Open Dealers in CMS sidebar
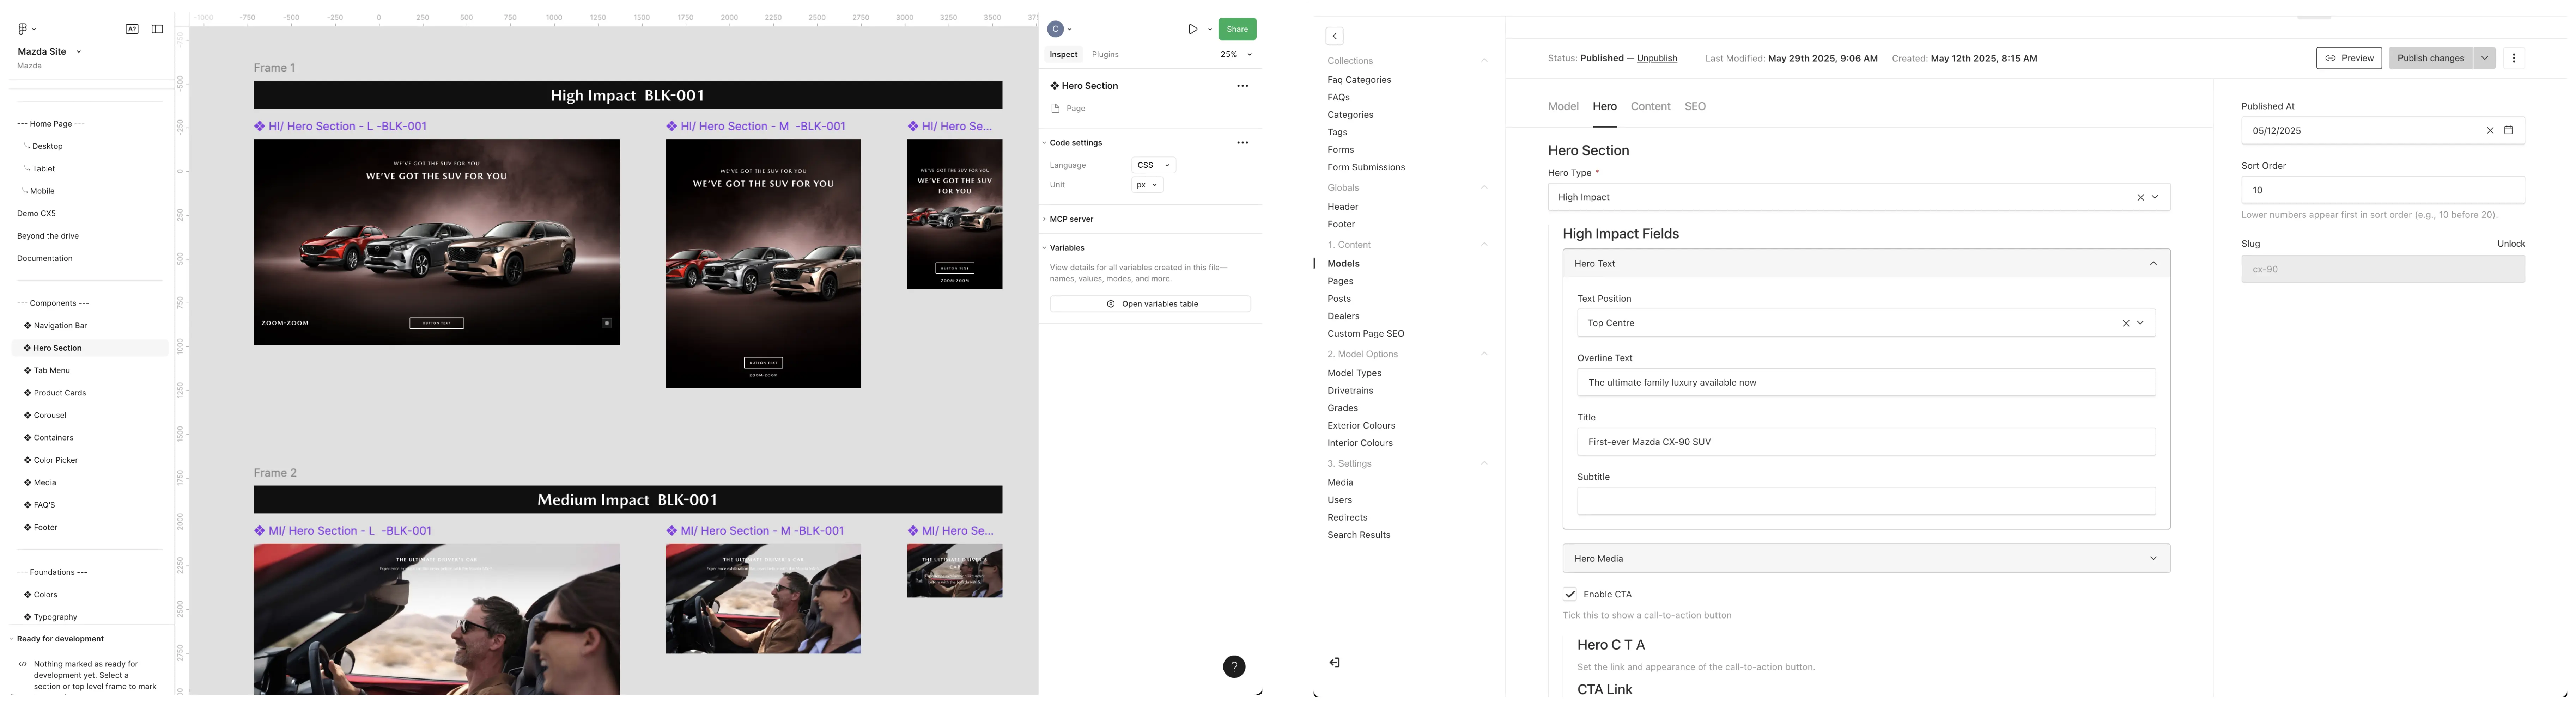2576x707 pixels. tap(1343, 316)
